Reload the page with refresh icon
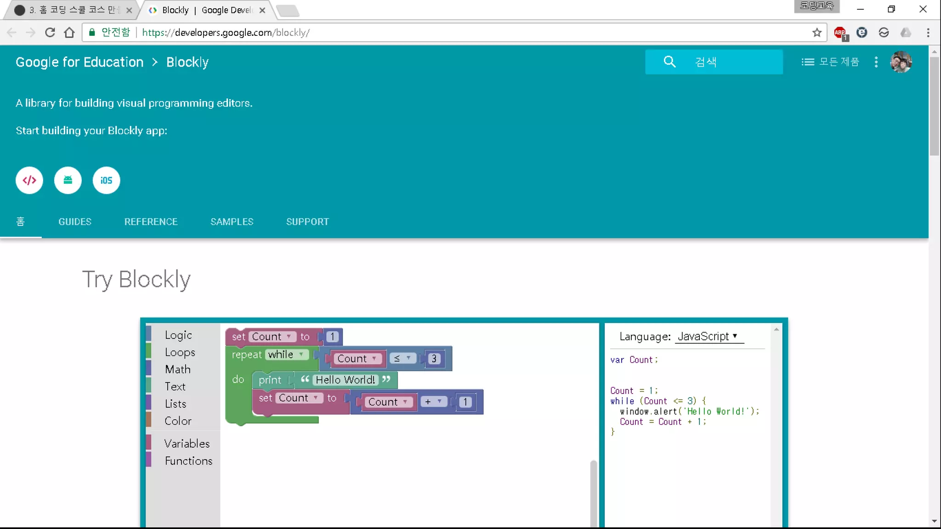Image resolution: width=941 pixels, height=529 pixels. pyautogui.click(x=50, y=33)
